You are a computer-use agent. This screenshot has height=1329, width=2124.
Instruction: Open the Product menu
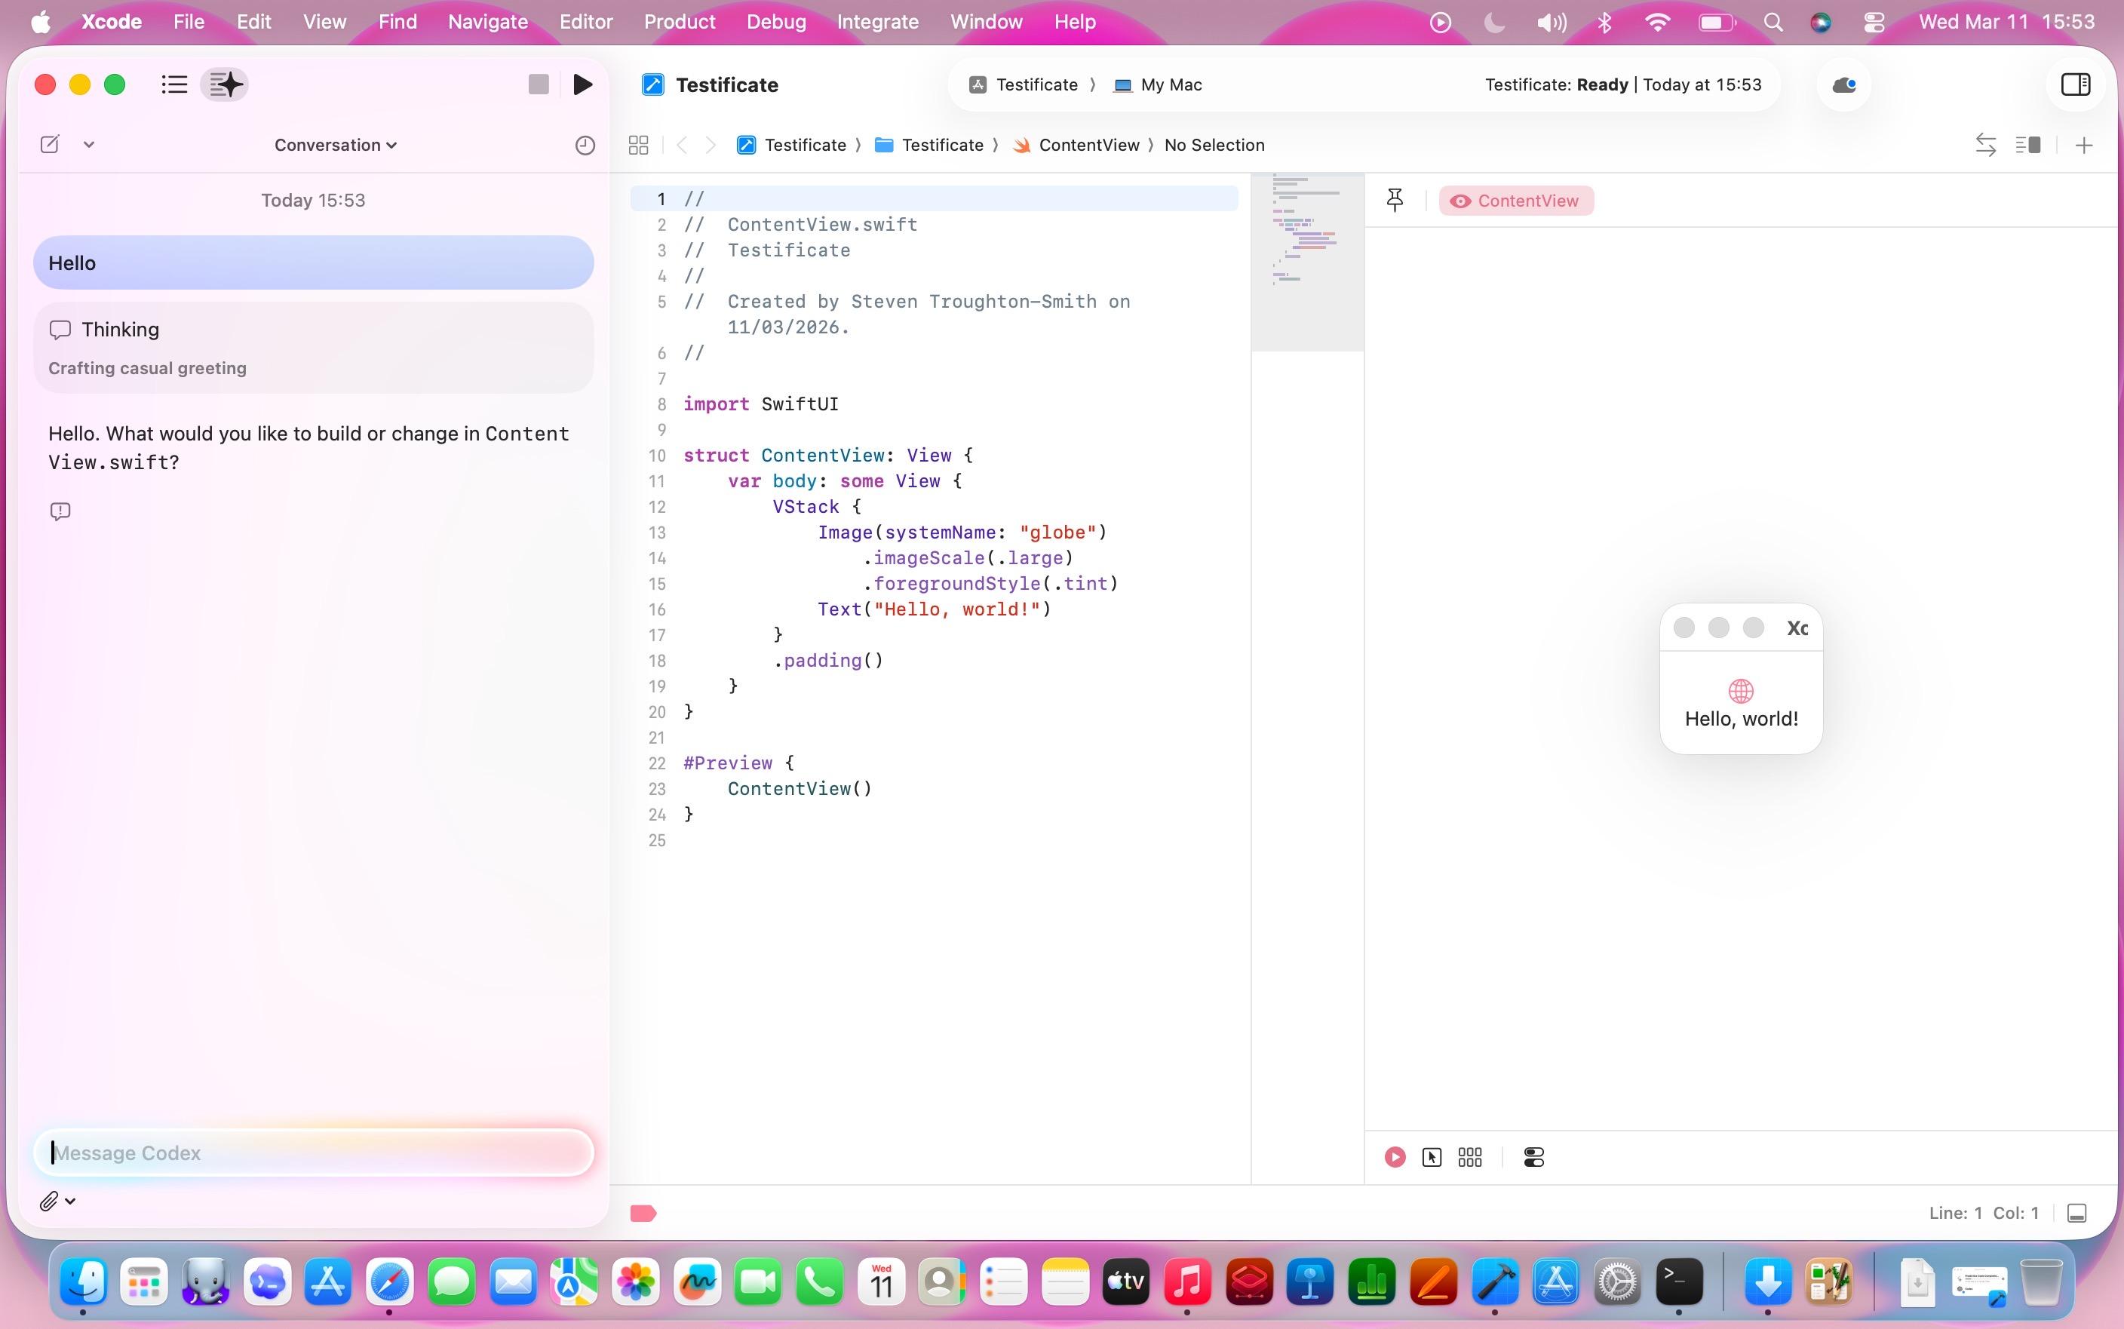tap(680, 22)
